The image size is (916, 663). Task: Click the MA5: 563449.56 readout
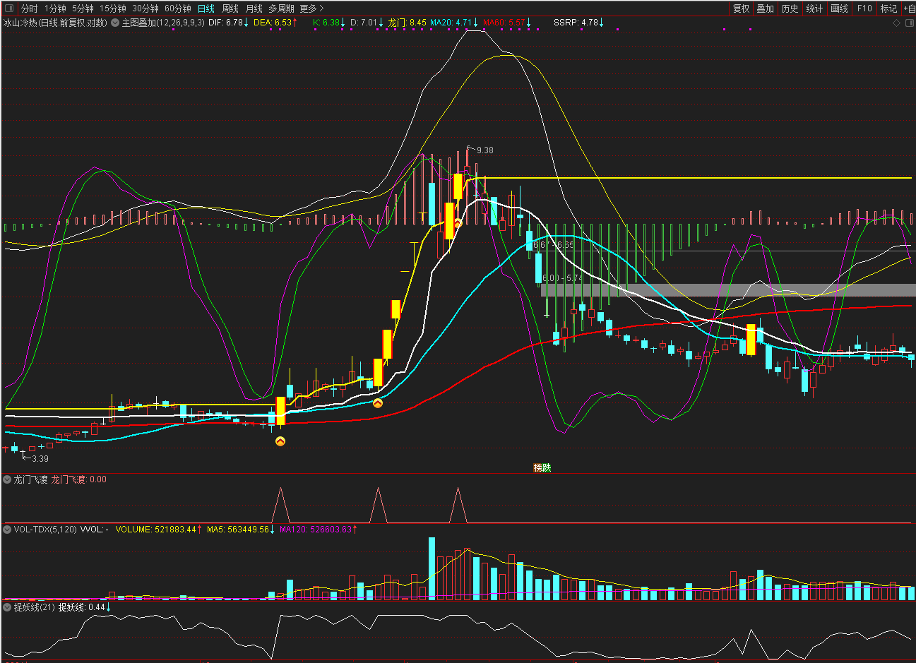238,529
